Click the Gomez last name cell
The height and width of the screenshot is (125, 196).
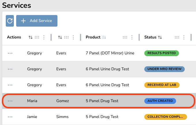pyautogui.click(x=63, y=101)
